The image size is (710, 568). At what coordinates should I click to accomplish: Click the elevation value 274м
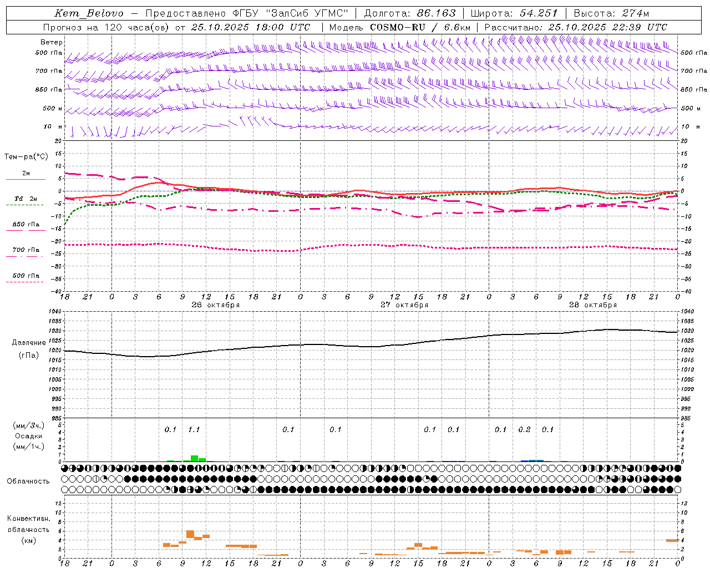click(x=635, y=13)
